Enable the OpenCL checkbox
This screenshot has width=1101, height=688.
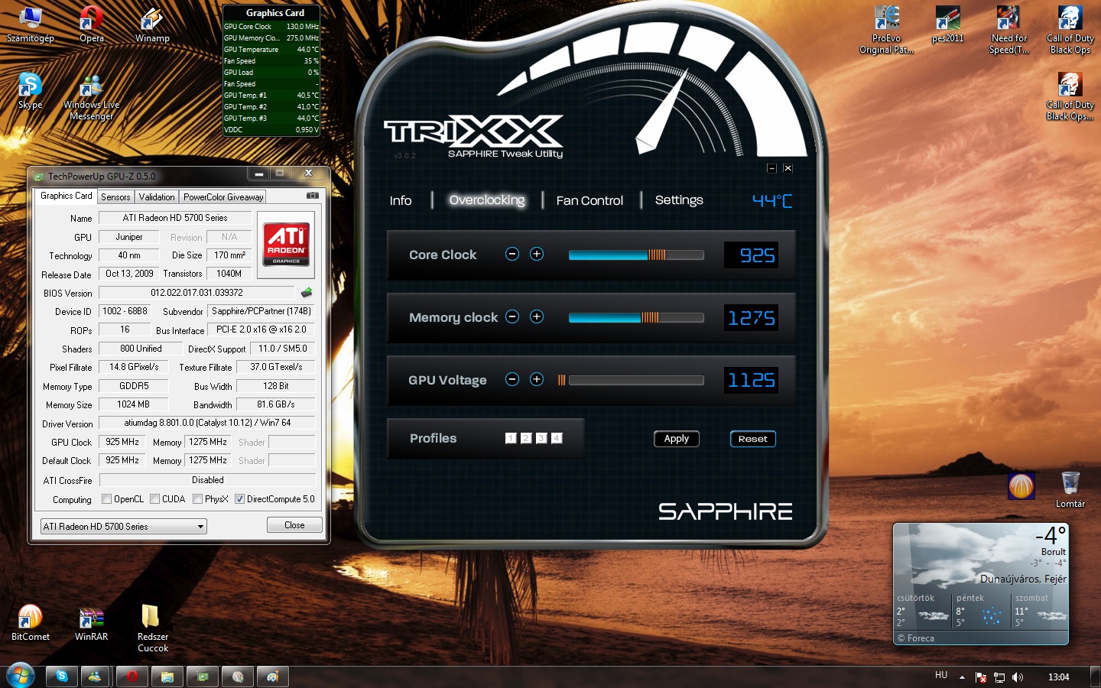click(x=107, y=499)
